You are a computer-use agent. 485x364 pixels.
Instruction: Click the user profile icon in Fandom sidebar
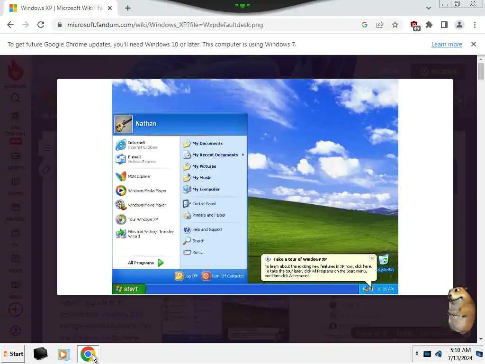pyautogui.click(x=16, y=331)
